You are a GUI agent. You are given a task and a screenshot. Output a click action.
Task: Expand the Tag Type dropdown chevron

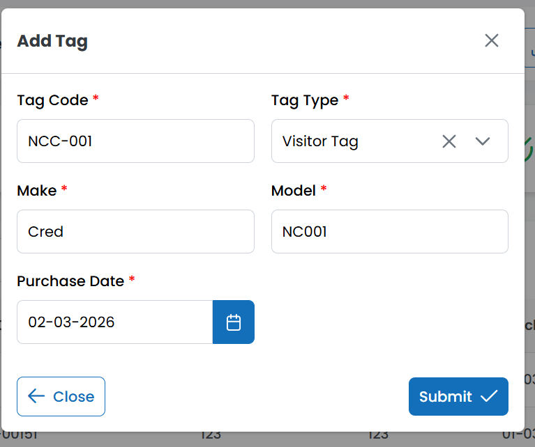pyautogui.click(x=483, y=141)
